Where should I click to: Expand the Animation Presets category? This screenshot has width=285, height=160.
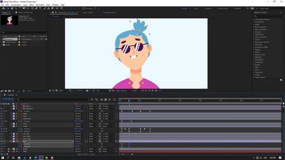tap(254, 20)
